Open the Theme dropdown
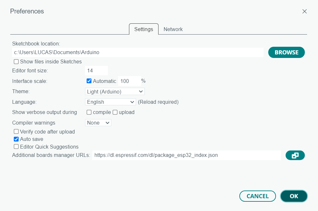Image resolution: width=318 pixels, height=211 pixels. [115, 92]
